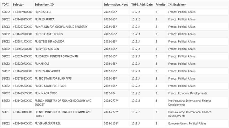
Task: Select FR MFA DIR FOR GLOBAL PUBLIC PROPERTY
Action: point(61,27)
